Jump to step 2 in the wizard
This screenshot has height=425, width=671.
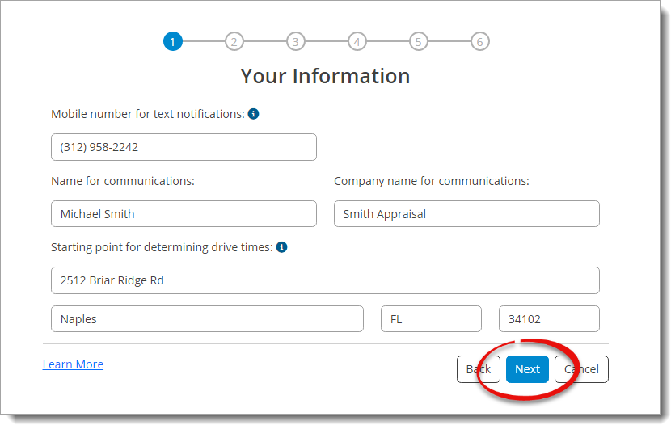point(234,41)
